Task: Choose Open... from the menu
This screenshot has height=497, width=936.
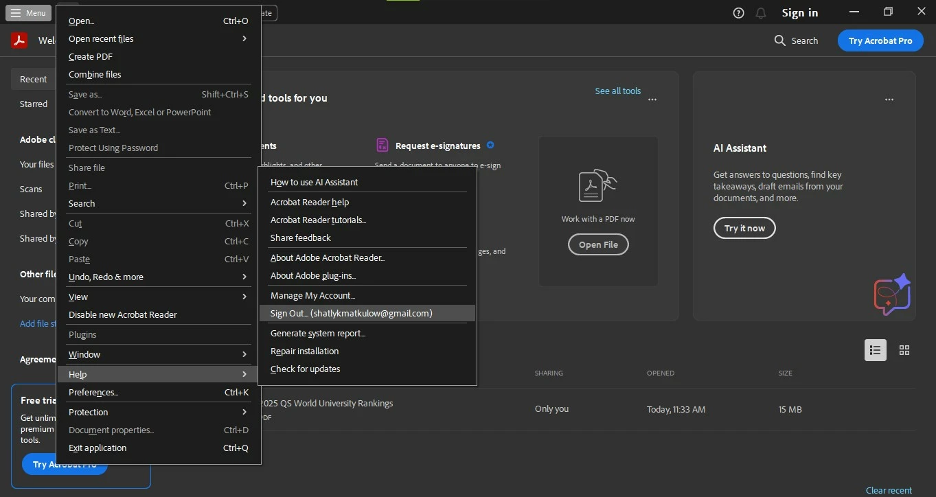Action: pyautogui.click(x=159, y=21)
